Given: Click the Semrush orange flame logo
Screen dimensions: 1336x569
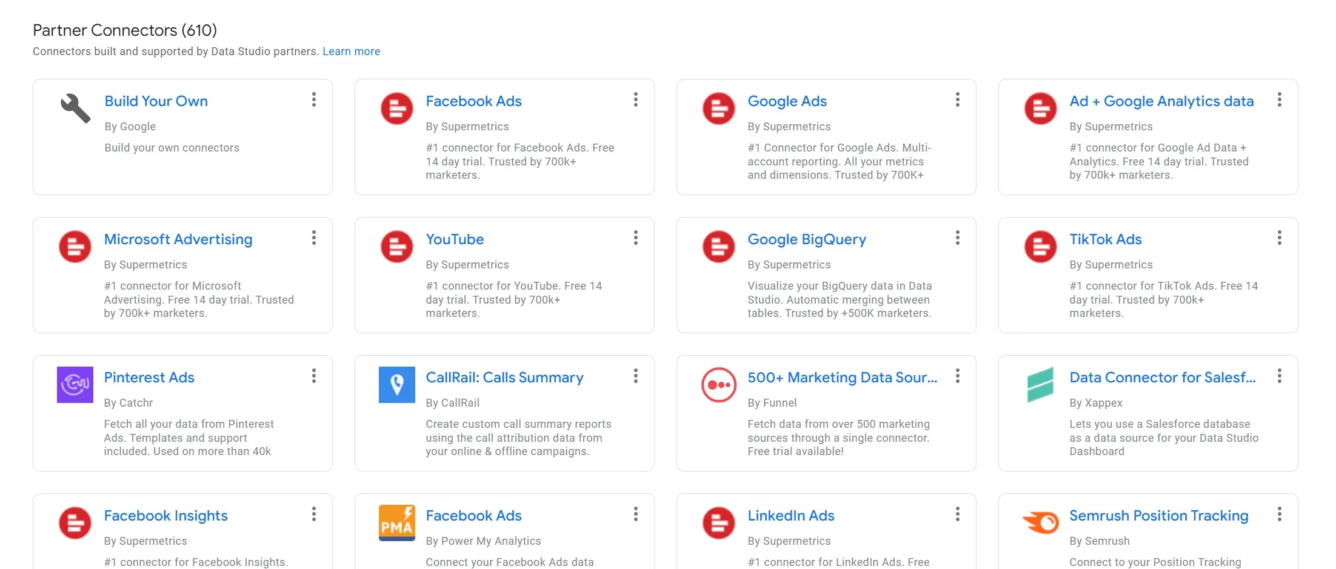Looking at the screenshot, I should [x=1041, y=522].
